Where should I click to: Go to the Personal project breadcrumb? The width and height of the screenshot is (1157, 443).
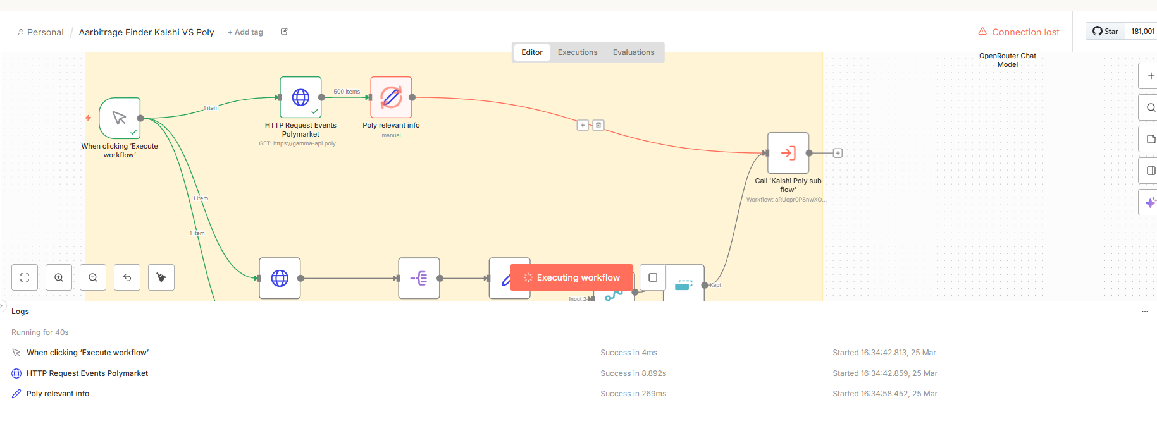point(40,32)
